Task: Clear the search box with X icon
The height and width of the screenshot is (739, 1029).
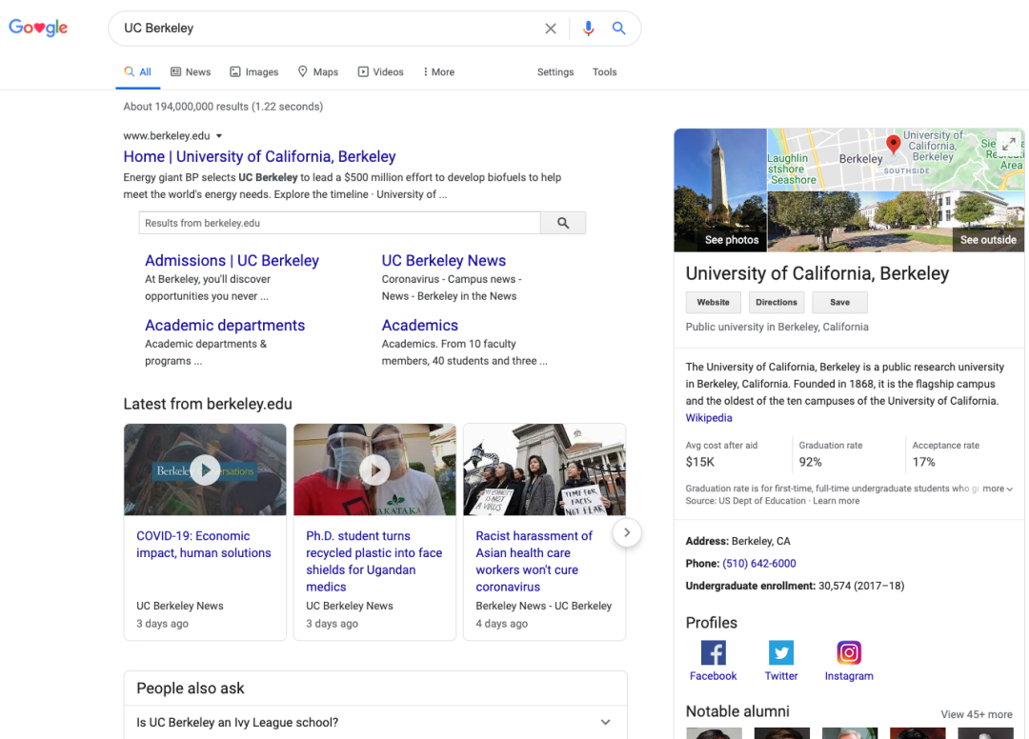Action: (x=551, y=29)
